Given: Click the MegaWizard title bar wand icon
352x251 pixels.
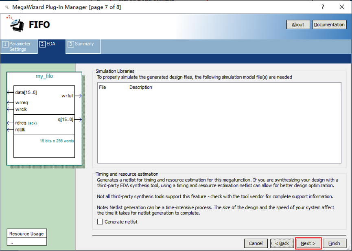Looking at the screenshot, I should (6, 7).
